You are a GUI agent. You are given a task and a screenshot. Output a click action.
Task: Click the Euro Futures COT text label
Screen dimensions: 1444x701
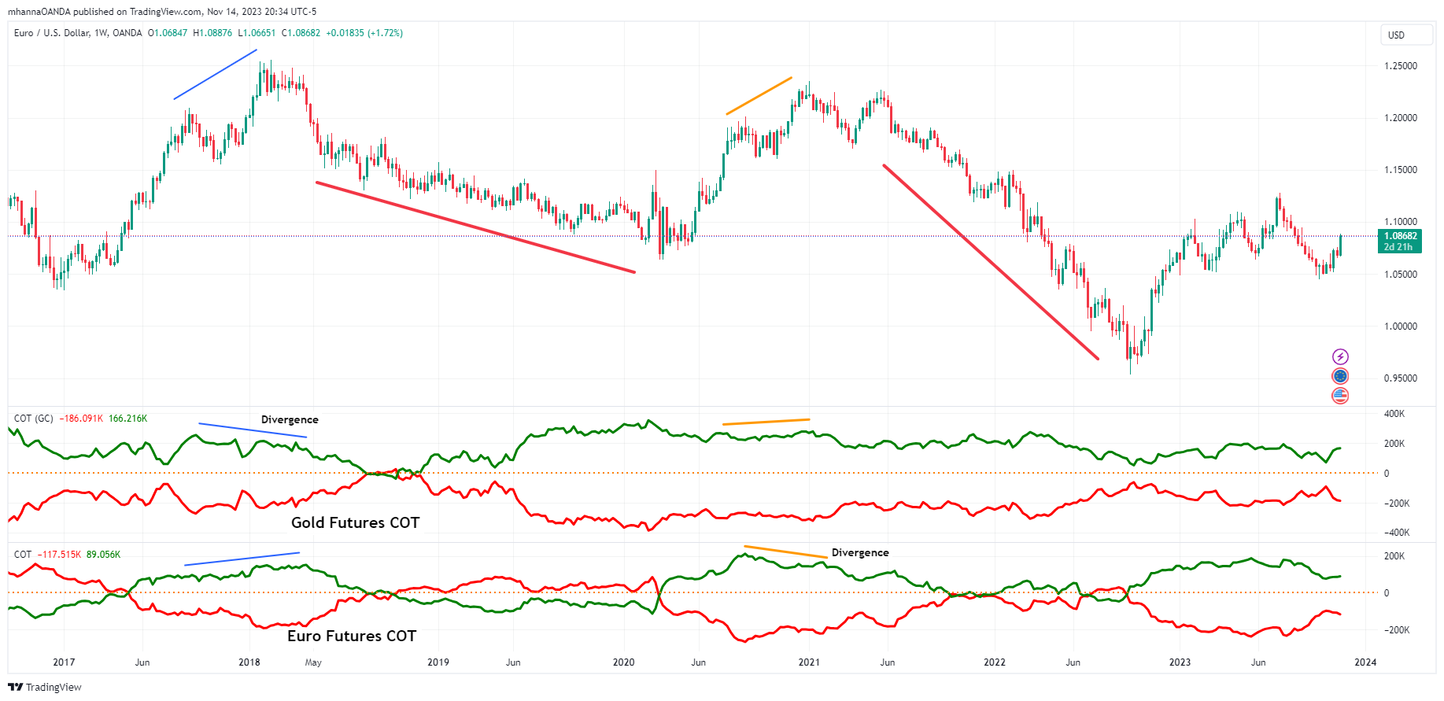(x=351, y=636)
